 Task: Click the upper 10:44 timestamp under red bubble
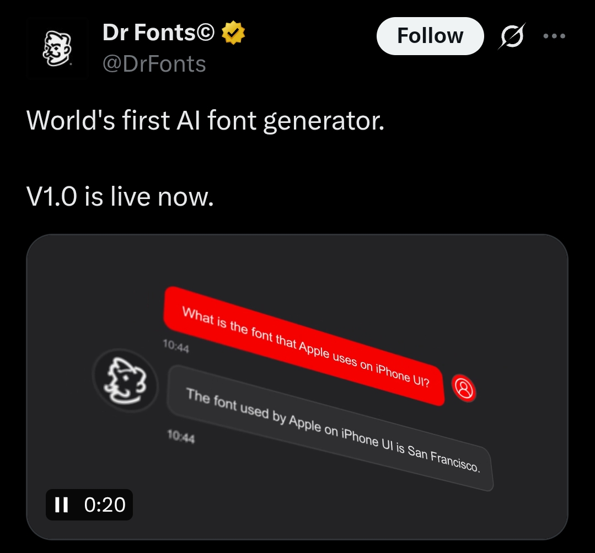(x=176, y=346)
